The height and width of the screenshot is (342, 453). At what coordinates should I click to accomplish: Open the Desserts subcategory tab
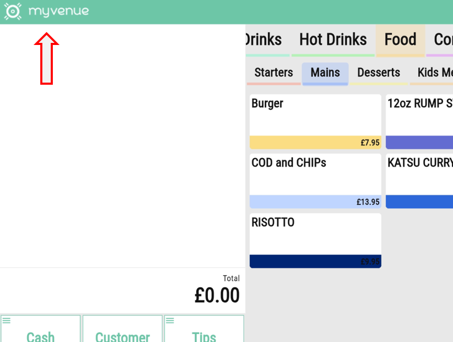(379, 73)
